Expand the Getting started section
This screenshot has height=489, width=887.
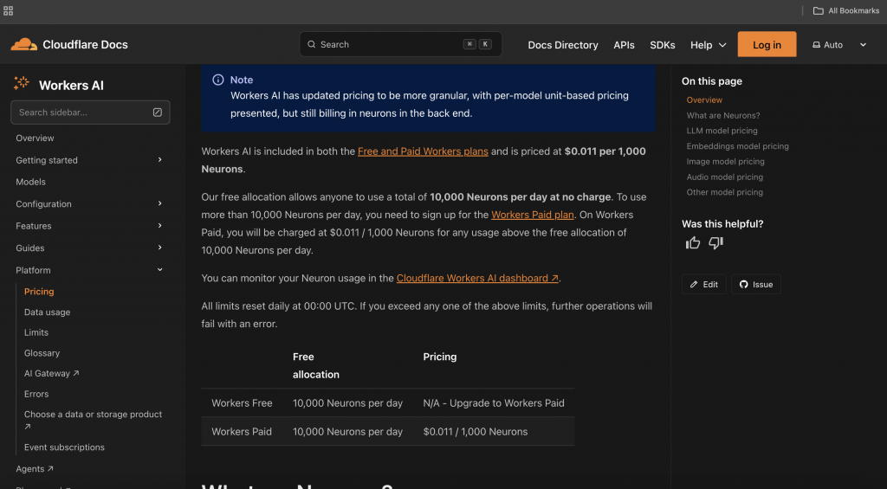[159, 160]
